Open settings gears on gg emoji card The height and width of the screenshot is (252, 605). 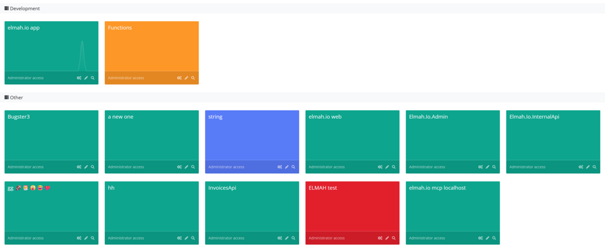(x=79, y=238)
